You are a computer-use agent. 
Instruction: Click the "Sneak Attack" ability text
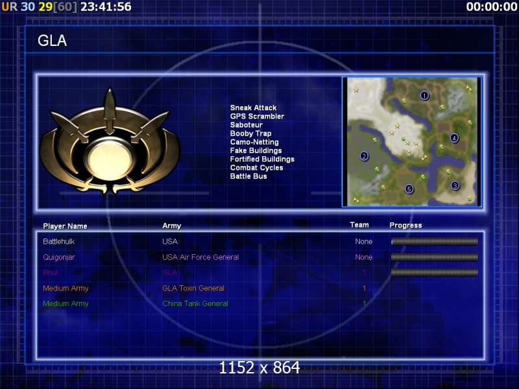coord(253,108)
